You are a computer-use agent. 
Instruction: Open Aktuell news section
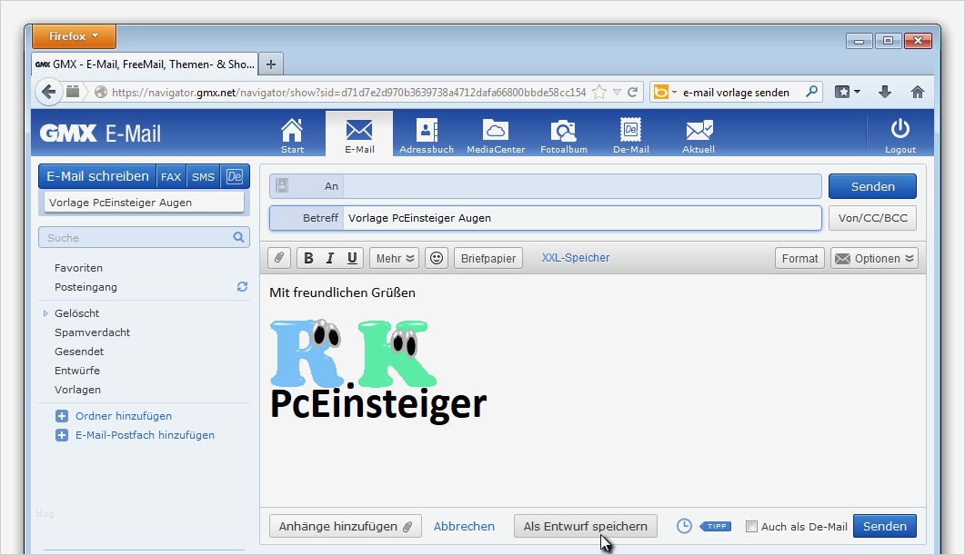698,133
